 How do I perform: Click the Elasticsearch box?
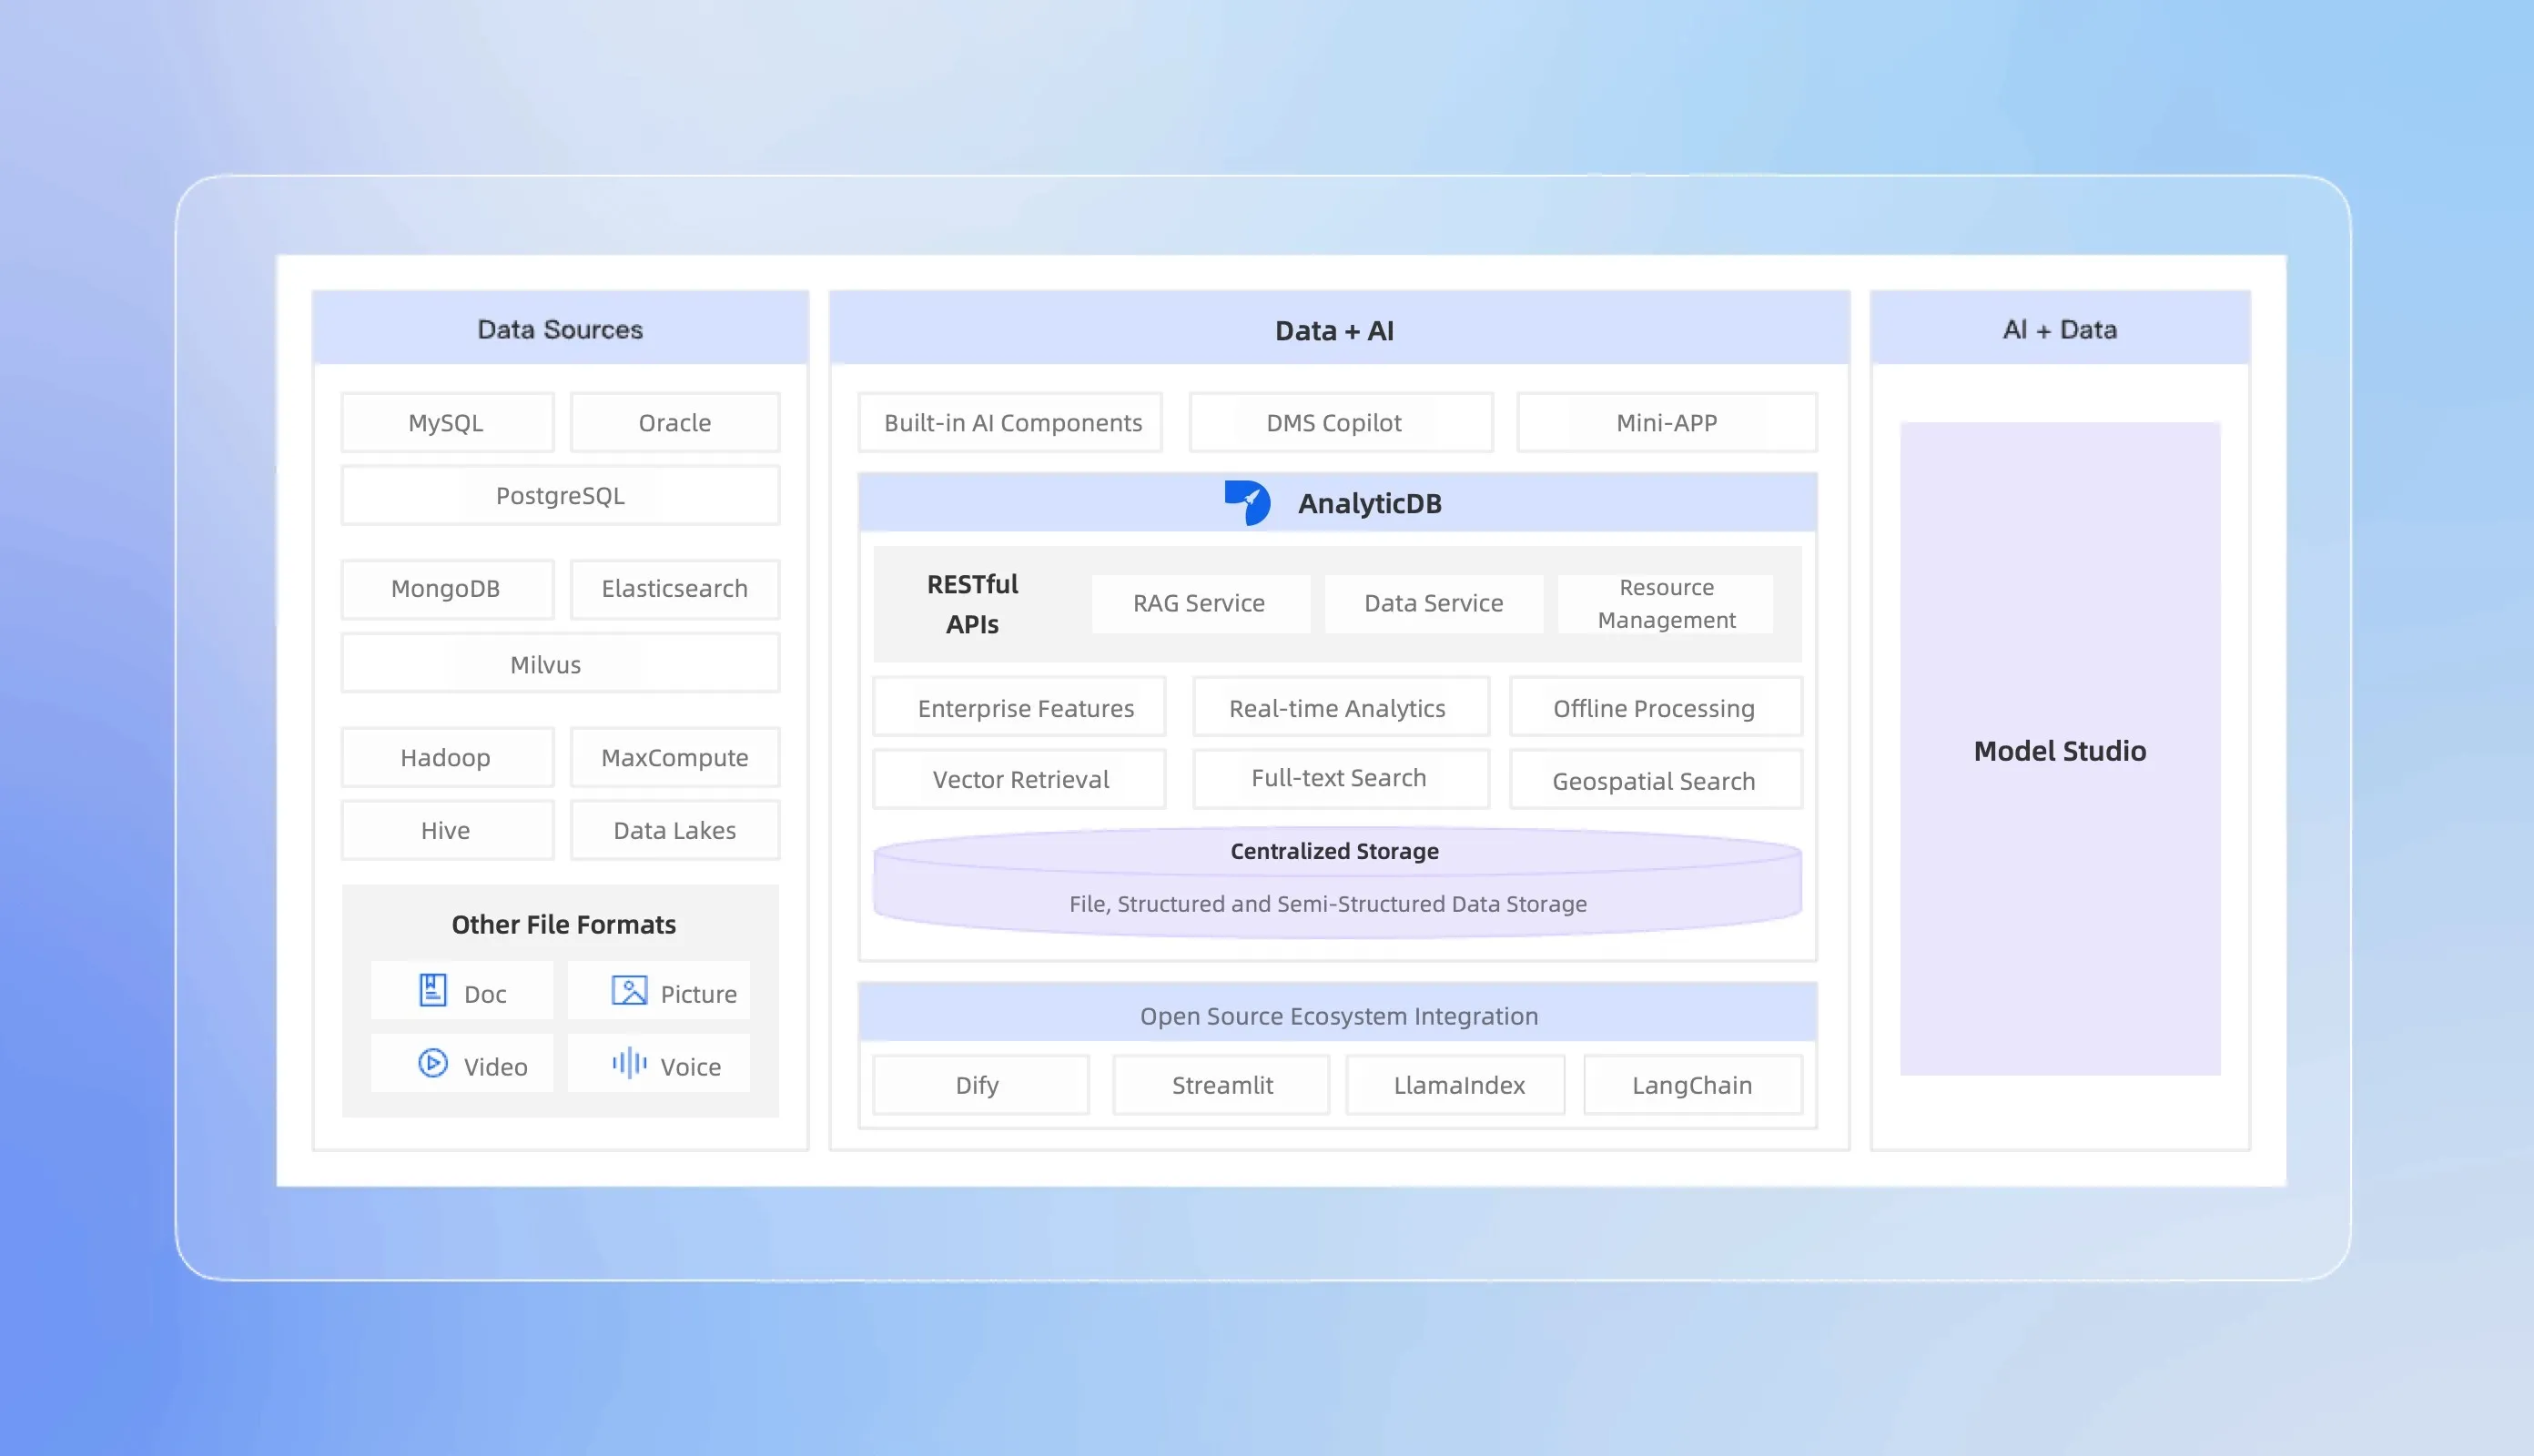[x=674, y=589]
